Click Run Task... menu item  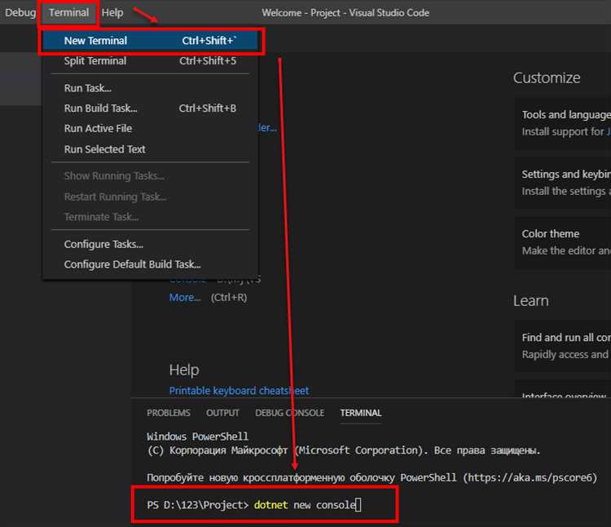(x=88, y=88)
